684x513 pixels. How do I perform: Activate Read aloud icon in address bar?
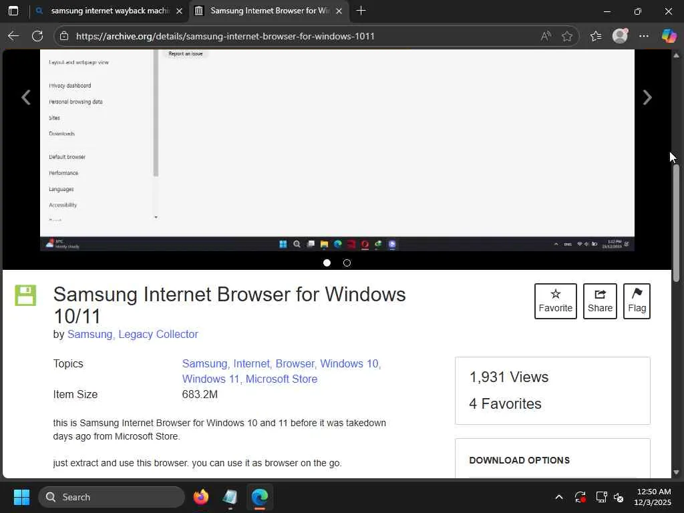tap(546, 36)
